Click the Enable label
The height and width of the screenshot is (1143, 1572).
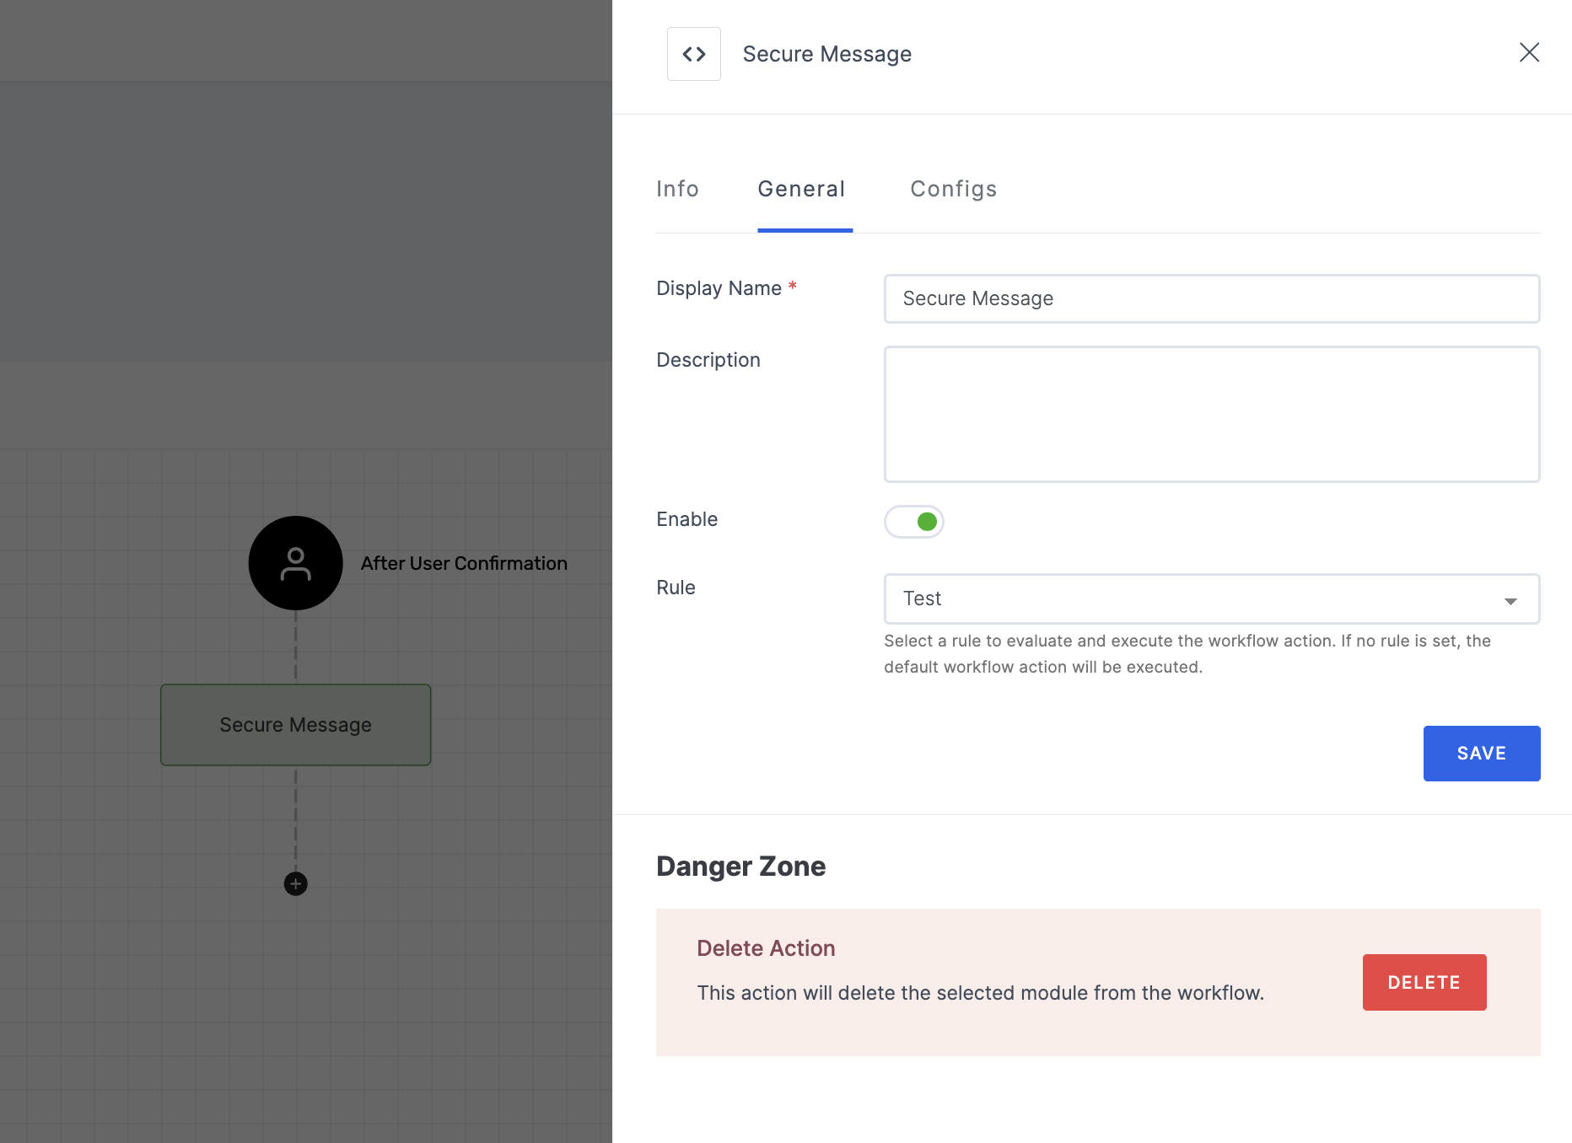tap(686, 519)
